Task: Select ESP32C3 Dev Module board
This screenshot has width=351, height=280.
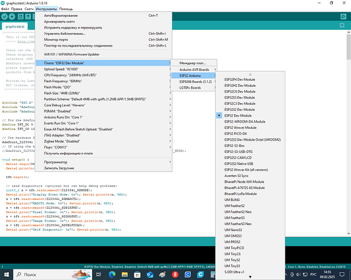Action: 250,104
